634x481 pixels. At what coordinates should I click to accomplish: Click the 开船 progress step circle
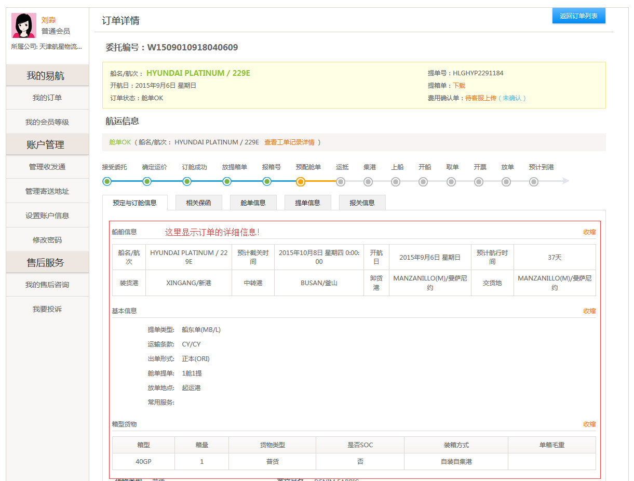423,181
